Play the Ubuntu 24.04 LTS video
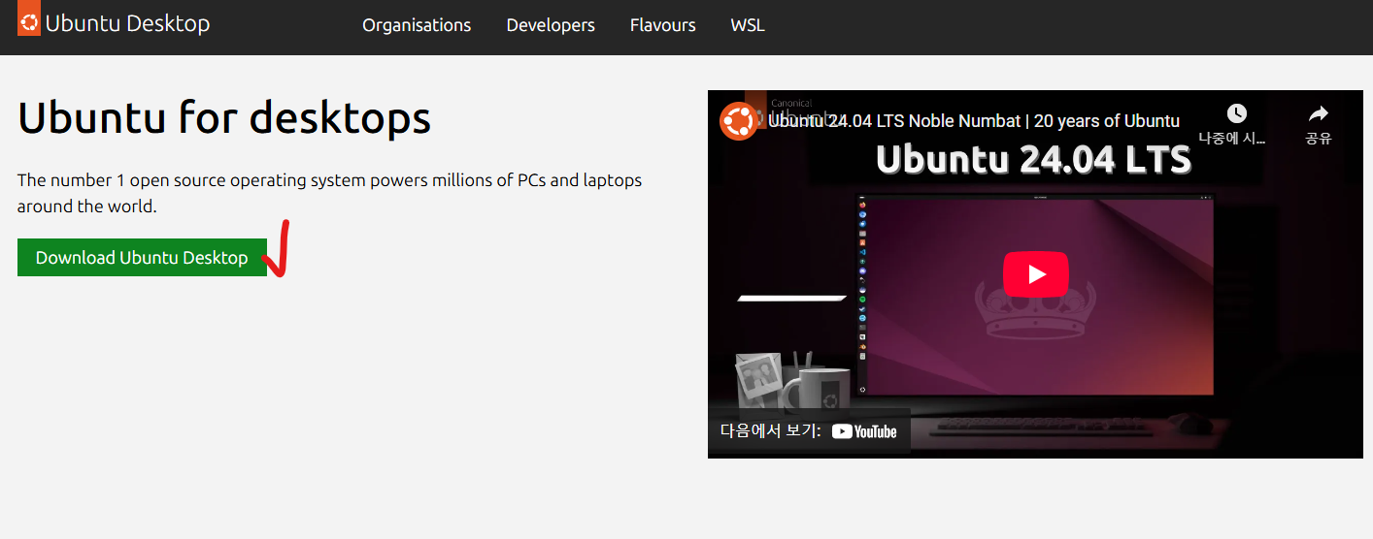The width and height of the screenshot is (1373, 539). click(x=1035, y=274)
